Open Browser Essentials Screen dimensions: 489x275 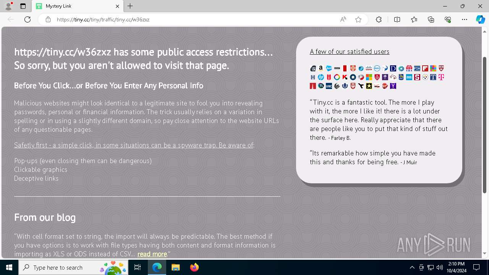tap(448, 19)
